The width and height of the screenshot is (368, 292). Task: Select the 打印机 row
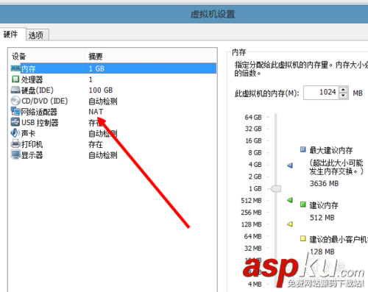pos(113,144)
